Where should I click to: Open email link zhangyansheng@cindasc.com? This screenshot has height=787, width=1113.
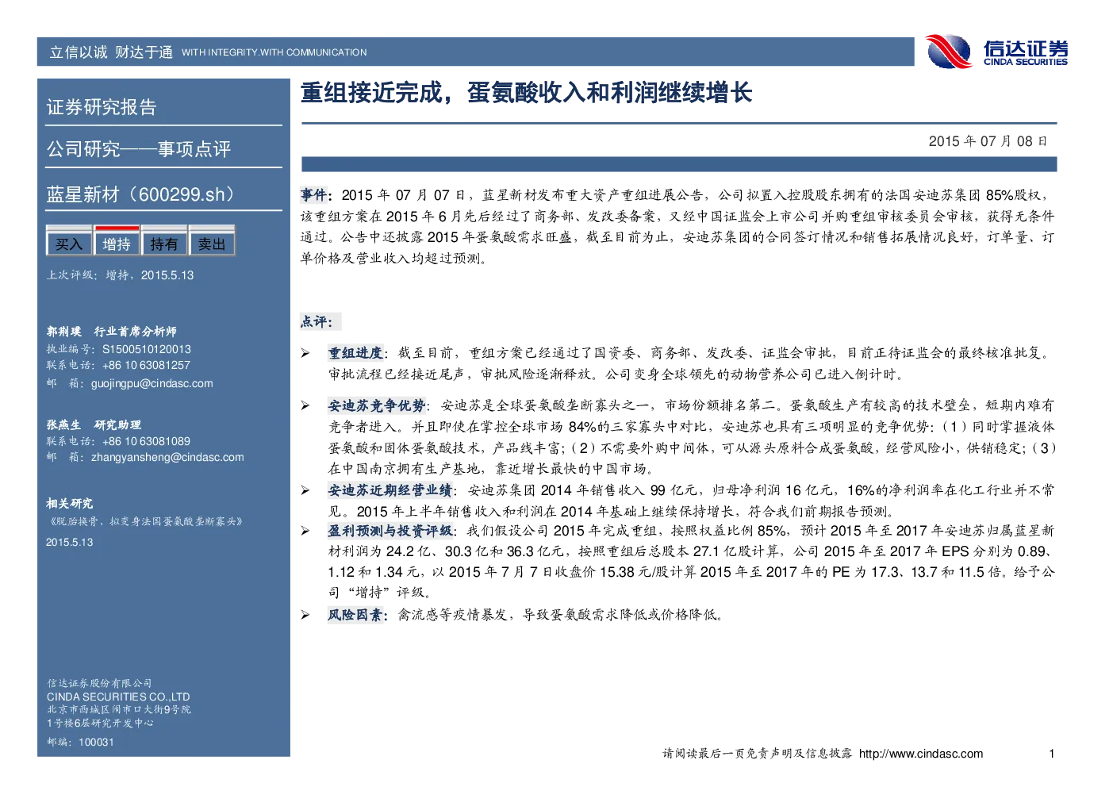point(167,457)
